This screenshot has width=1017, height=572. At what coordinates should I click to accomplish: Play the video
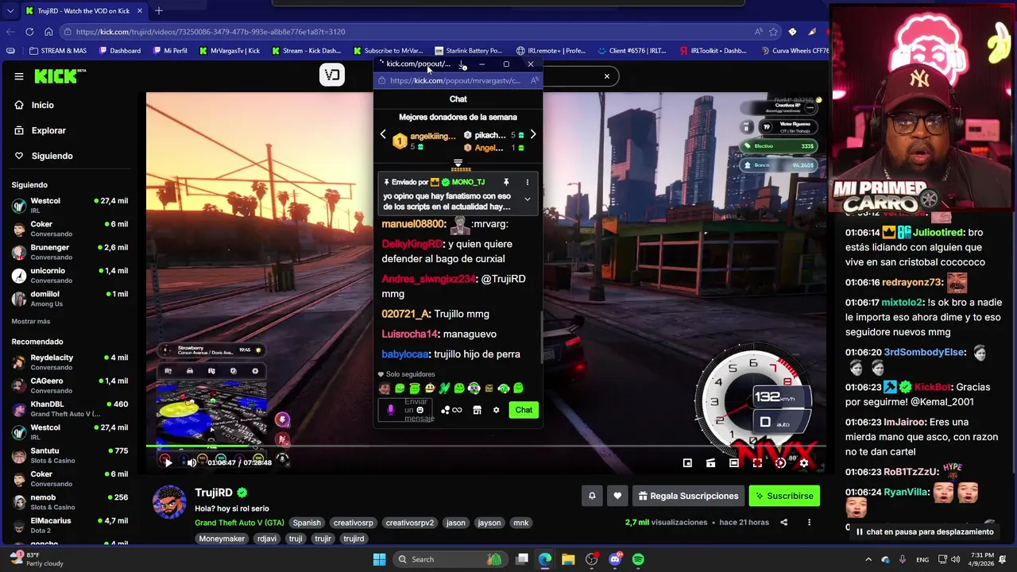167,462
